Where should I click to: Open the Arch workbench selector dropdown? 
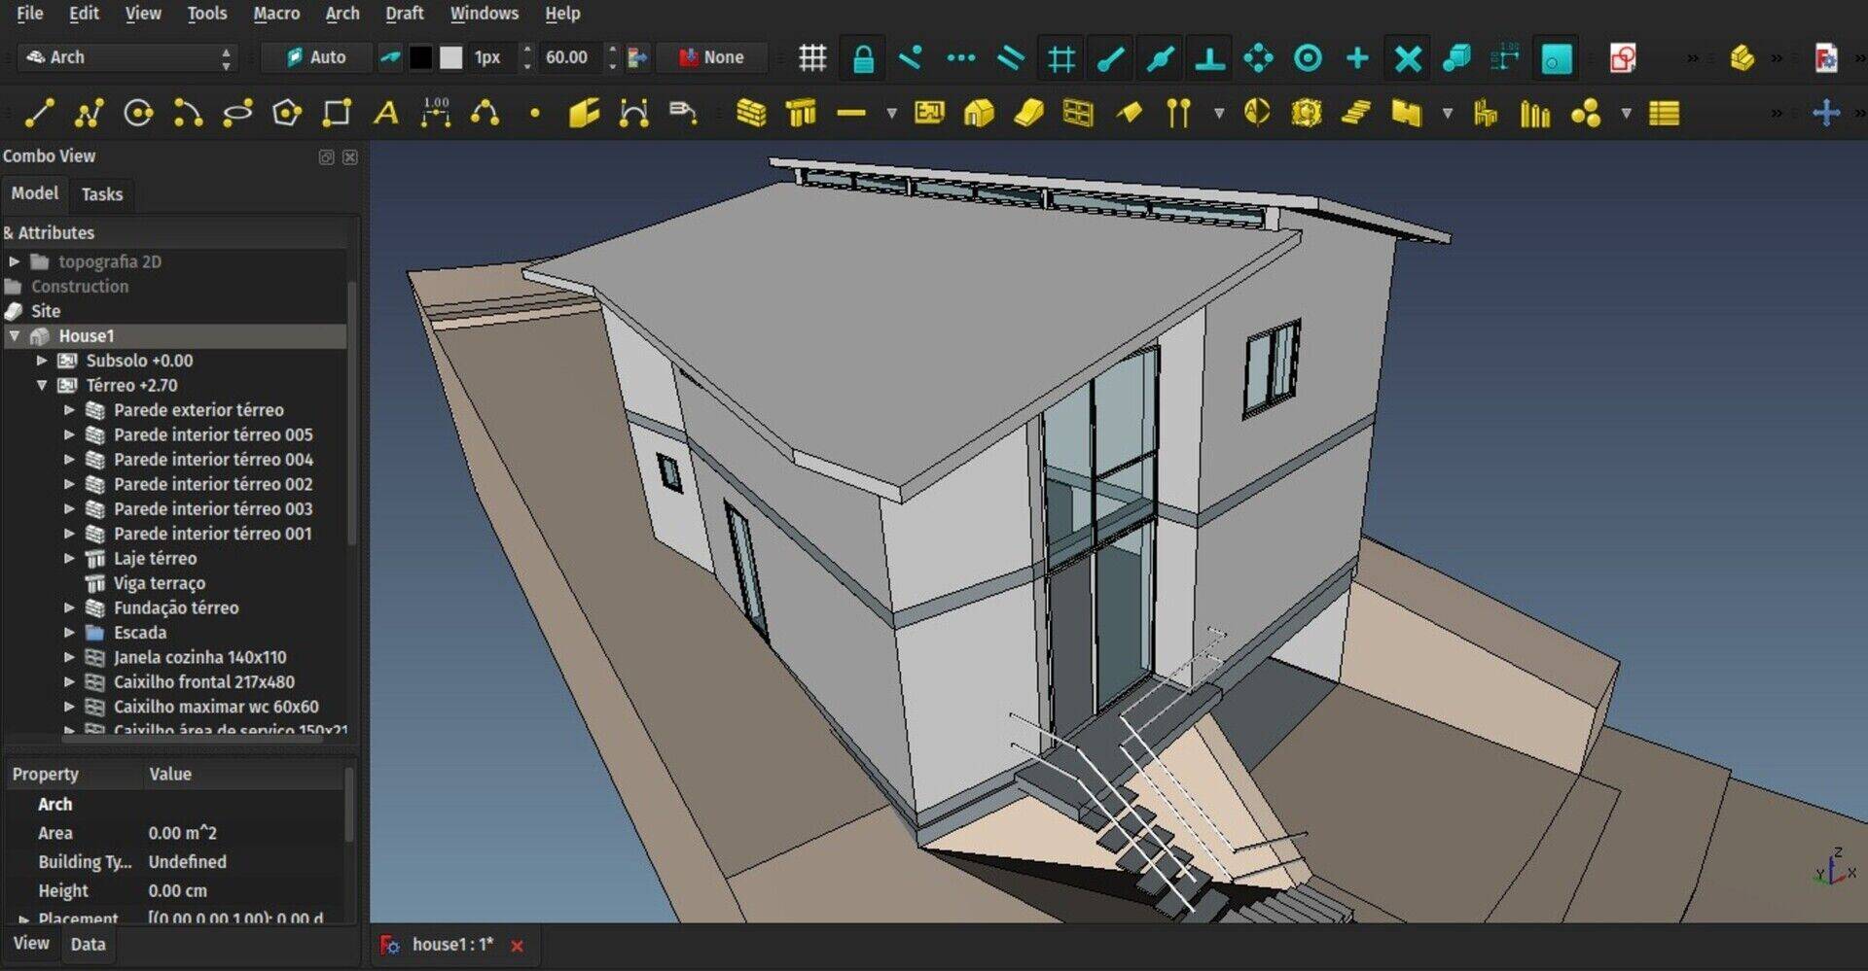127,58
